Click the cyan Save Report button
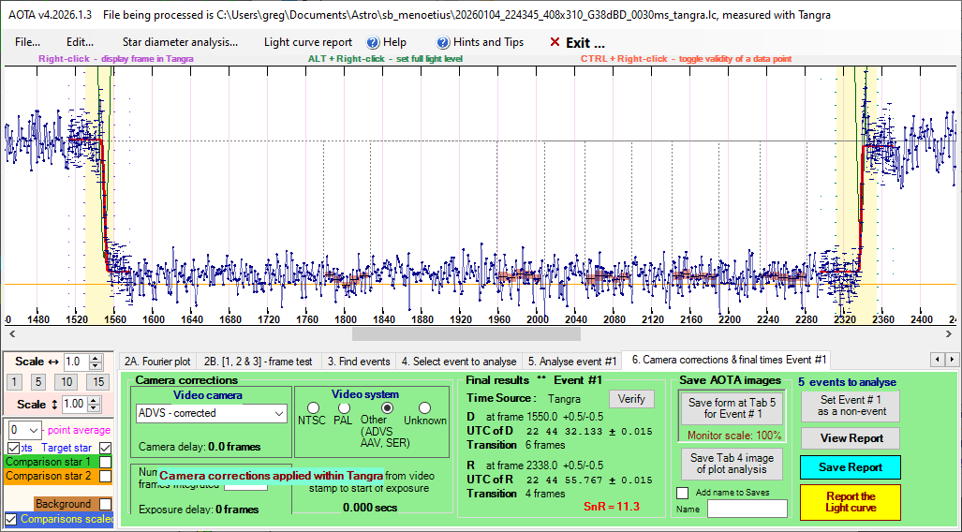Viewport: 962px width, 532px height. 851,466
